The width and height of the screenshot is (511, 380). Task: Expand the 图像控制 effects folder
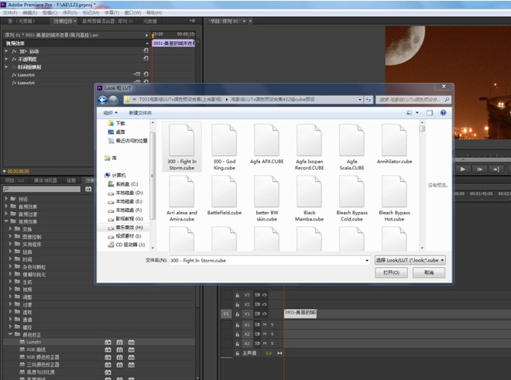pos(10,236)
